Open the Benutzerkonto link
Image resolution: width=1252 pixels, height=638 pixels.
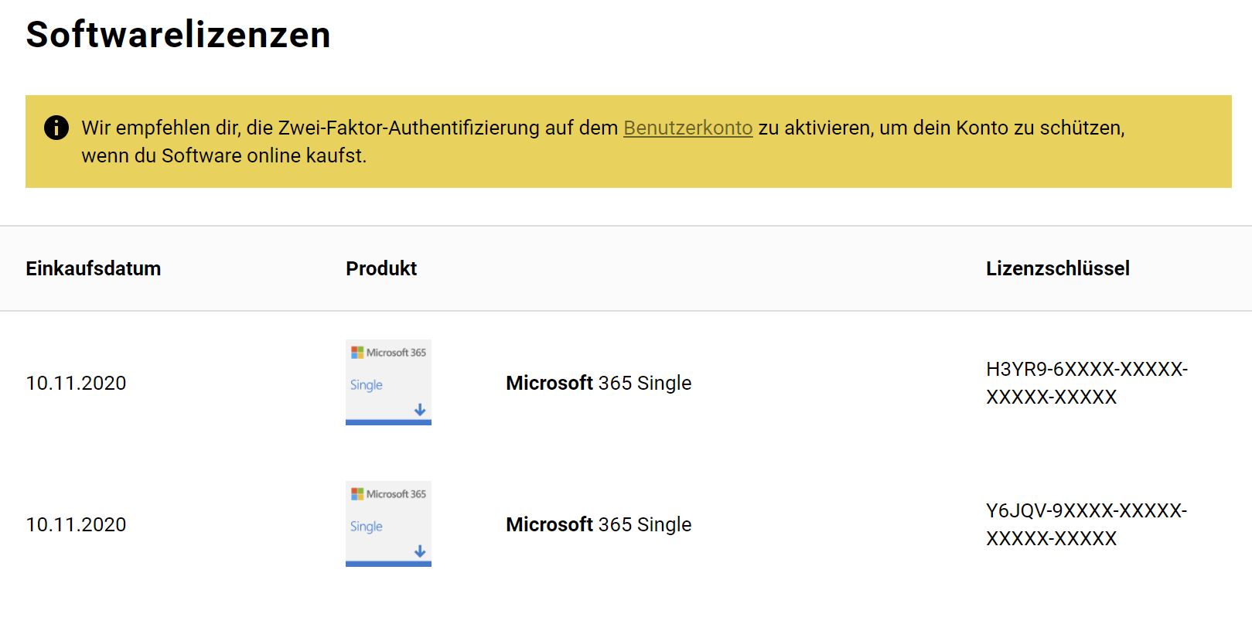(x=687, y=128)
